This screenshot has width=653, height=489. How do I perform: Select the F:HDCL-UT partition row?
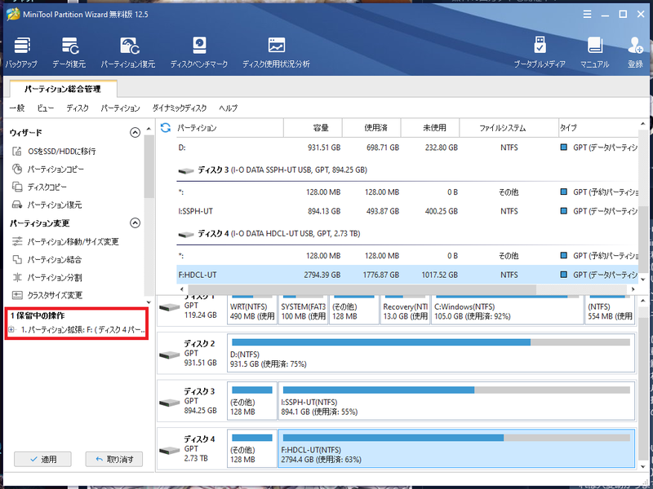[x=407, y=275]
